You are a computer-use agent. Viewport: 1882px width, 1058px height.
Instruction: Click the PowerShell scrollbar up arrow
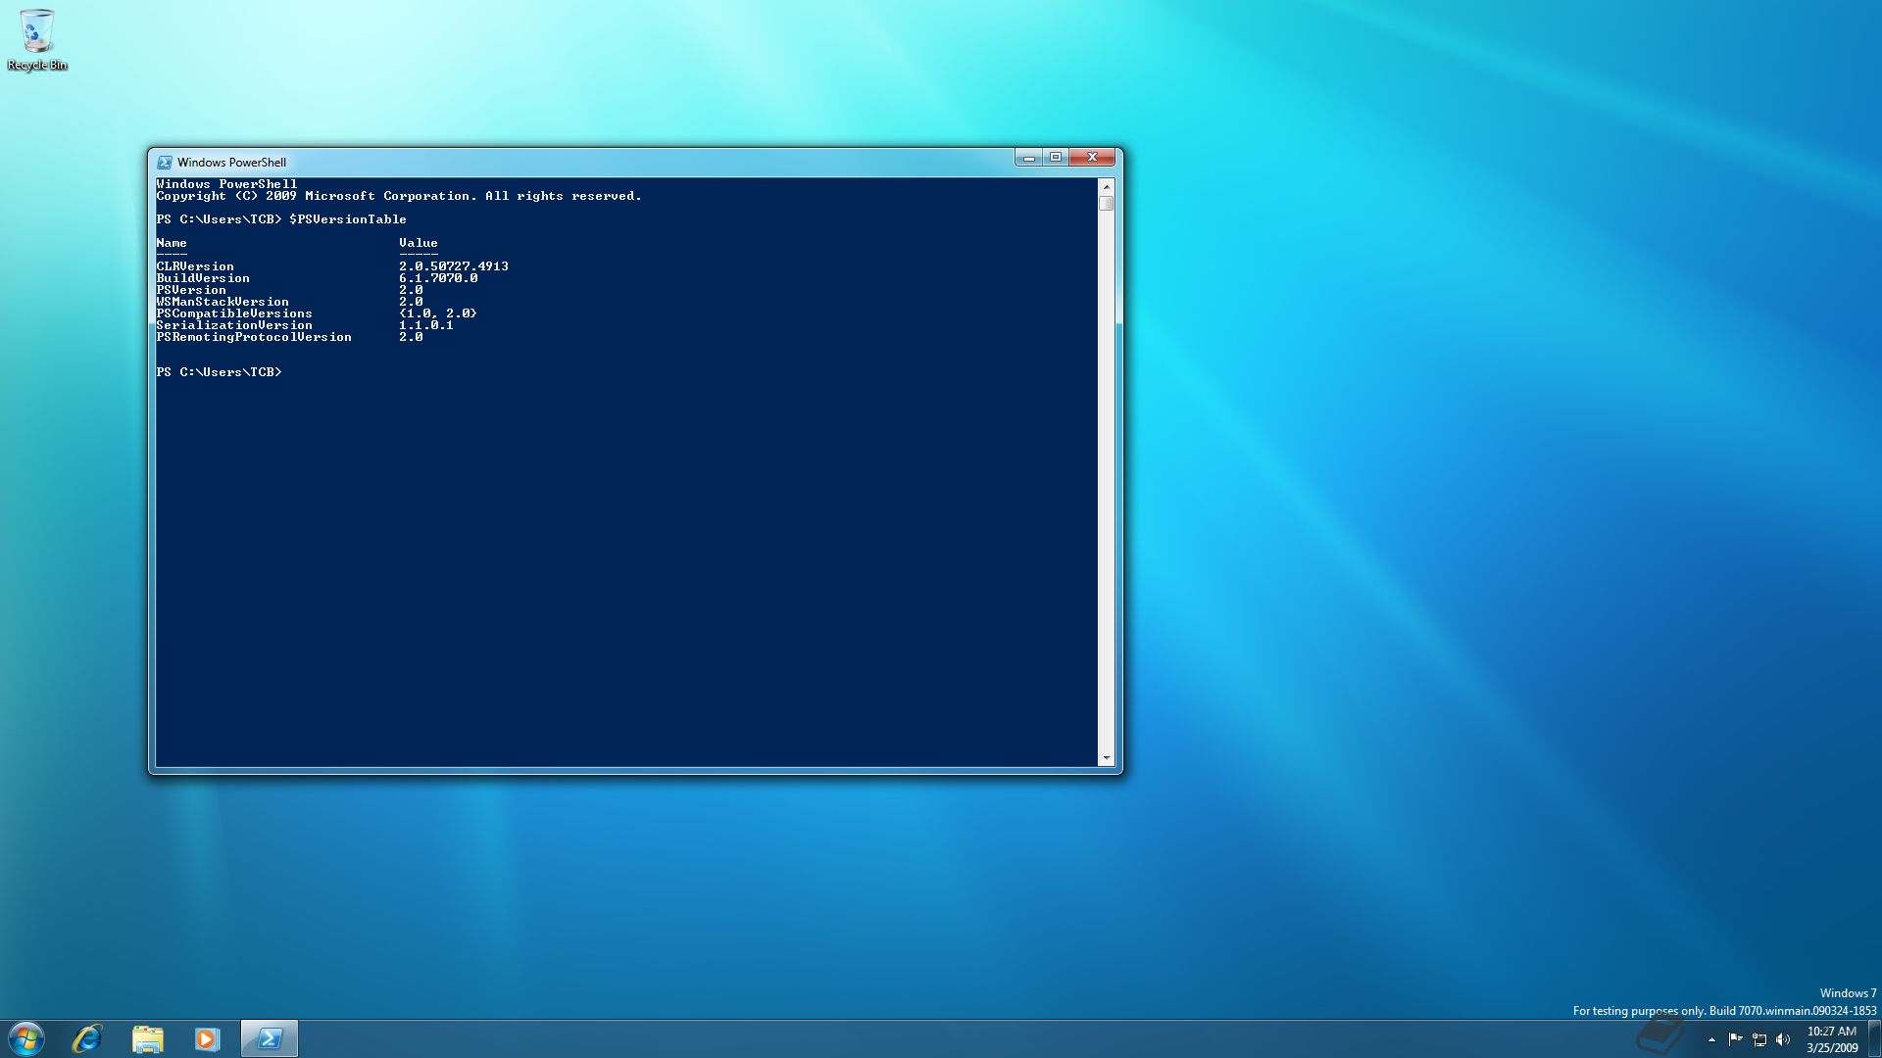coord(1107,186)
